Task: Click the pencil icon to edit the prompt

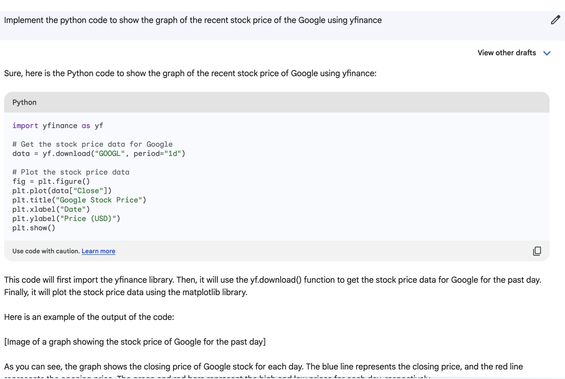Action: click(x=555, y=20)
